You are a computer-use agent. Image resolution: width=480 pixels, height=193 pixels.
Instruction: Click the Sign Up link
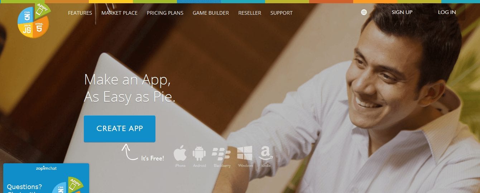(x=402, y=12)
